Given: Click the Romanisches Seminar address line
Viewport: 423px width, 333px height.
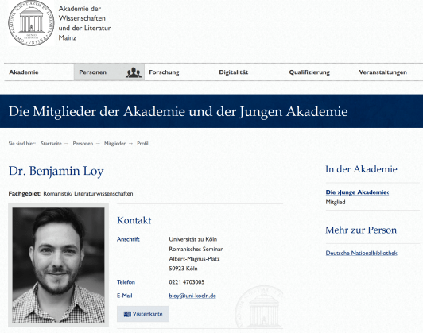Looking at the screenshot, I should pos(196,249).
